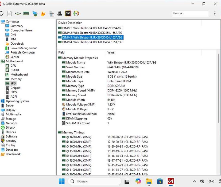The image size is (221, 187).
Task: Open the SensorPanel gauge toolbar icon
Action: [x=76, y=13]
